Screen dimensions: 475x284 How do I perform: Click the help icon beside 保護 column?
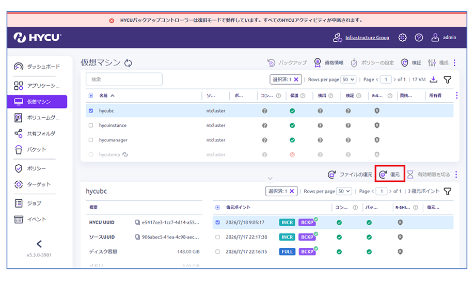tap(303, 96)
